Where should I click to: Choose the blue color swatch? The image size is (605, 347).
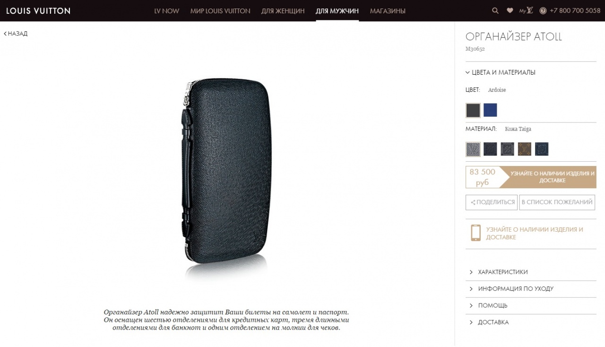(x=490, y=110)
